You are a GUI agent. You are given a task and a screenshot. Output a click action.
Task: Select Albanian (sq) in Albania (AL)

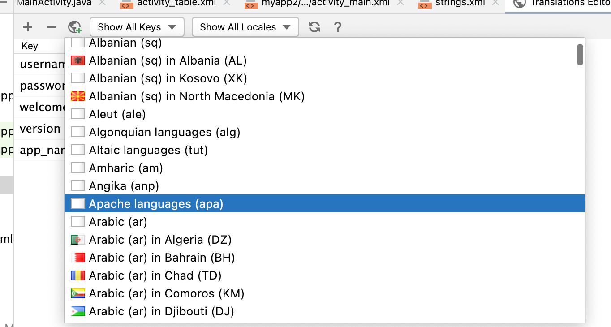(325, 60)
